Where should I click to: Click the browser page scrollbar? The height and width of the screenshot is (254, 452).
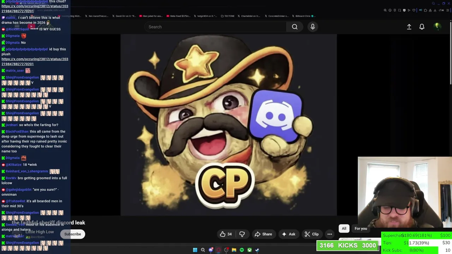point(451,53)
